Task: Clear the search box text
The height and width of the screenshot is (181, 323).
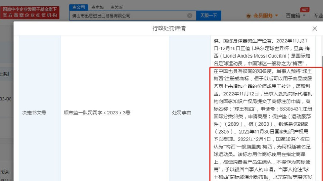Action: tap(190, 16)
